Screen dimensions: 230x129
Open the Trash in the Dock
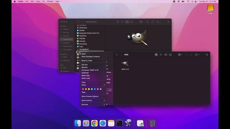coord(152,123)
